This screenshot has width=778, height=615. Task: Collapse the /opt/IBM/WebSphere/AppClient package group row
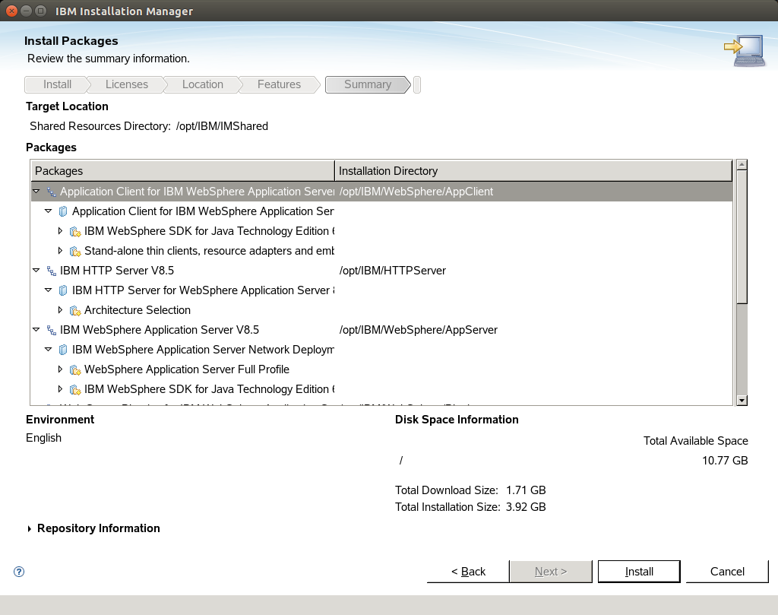click(36, 191)
